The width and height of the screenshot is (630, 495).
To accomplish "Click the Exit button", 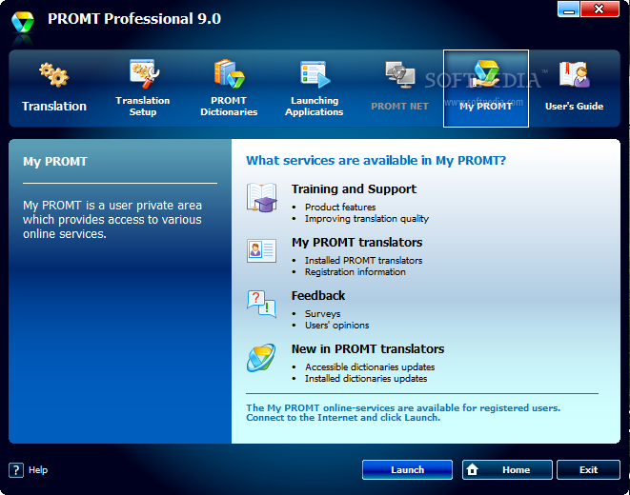I will point(589,469).
